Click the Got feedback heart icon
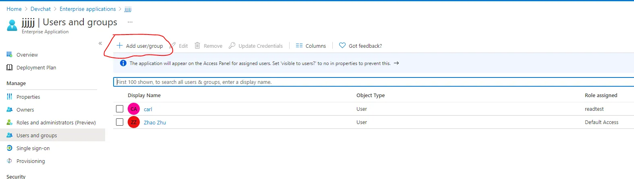This screenshot has width=634, height=179. click(x=342, y=46)
